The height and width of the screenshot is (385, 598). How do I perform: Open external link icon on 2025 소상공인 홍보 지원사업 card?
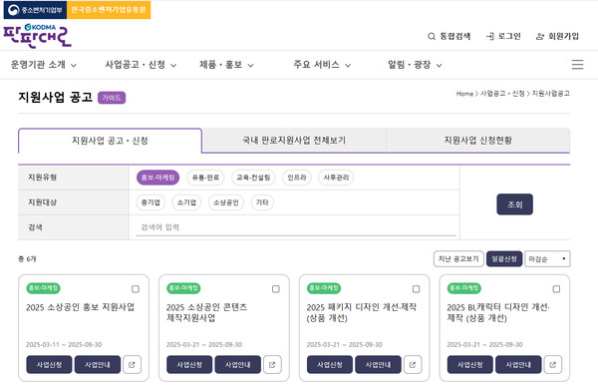(x=132, y=364)
